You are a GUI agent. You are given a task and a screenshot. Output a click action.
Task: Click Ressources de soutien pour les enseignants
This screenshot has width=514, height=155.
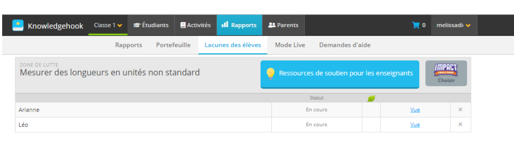340,74
